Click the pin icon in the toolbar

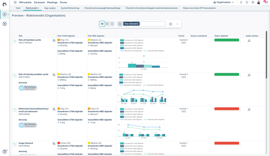click(170, 24)
